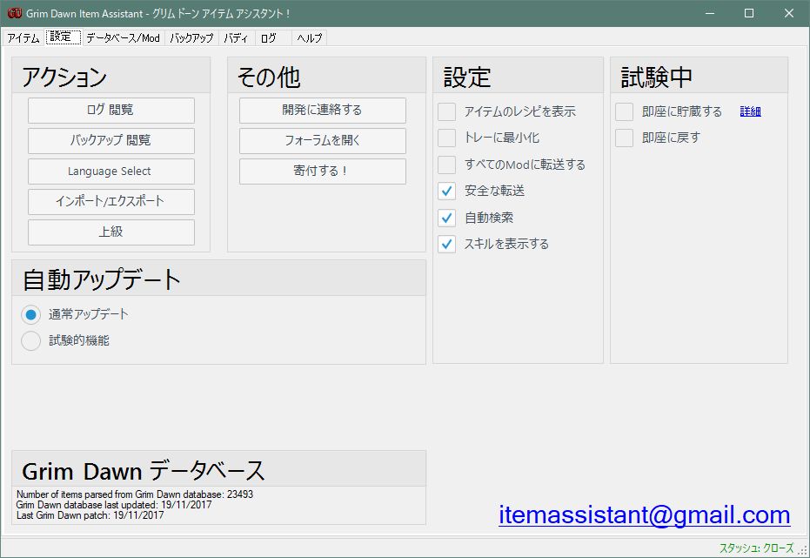Click フォーラムを開く button
810x558 pixels.
pyautogui.click(x=322, y=140)
